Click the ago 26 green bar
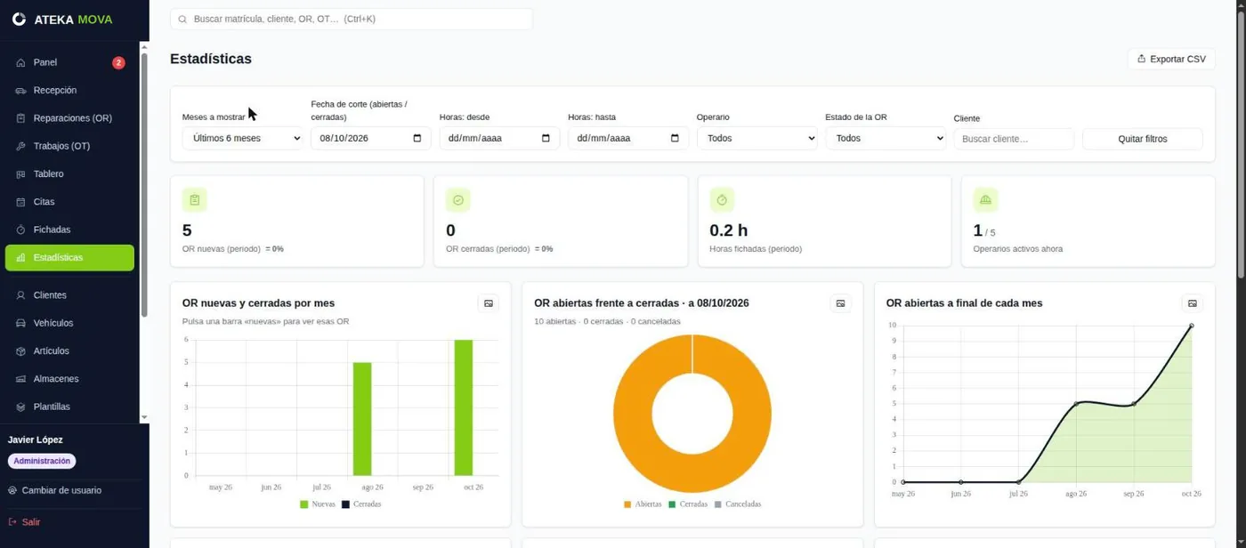 (362, 419)
